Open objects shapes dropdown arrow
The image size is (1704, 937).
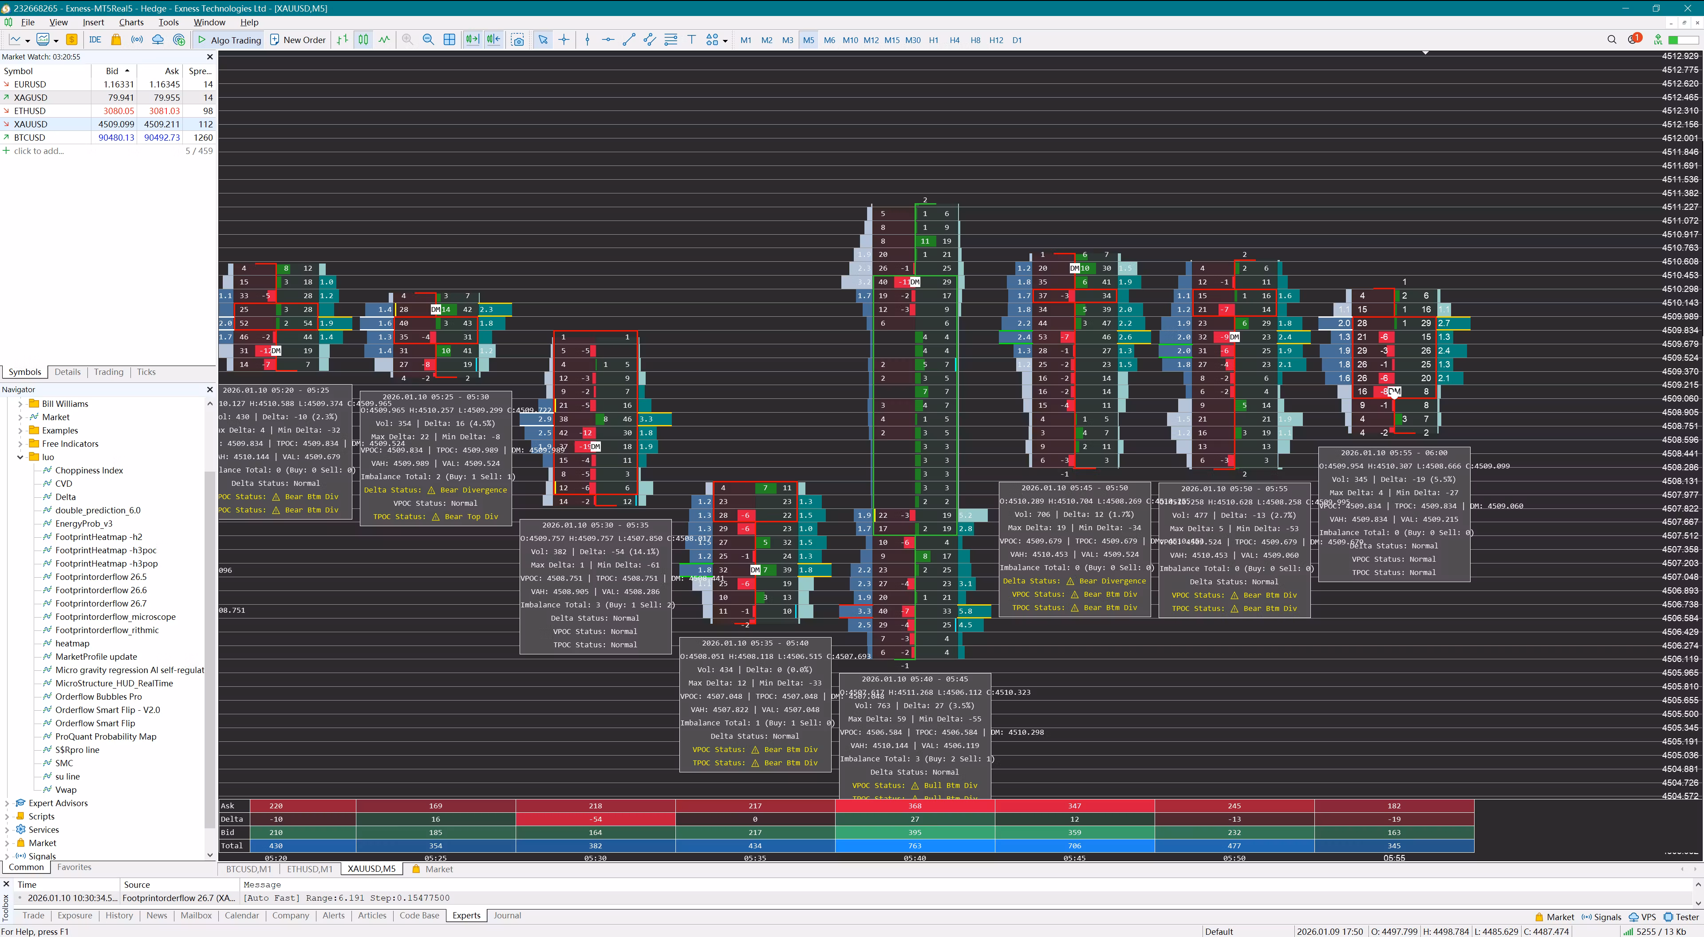[x=725, y=40]
